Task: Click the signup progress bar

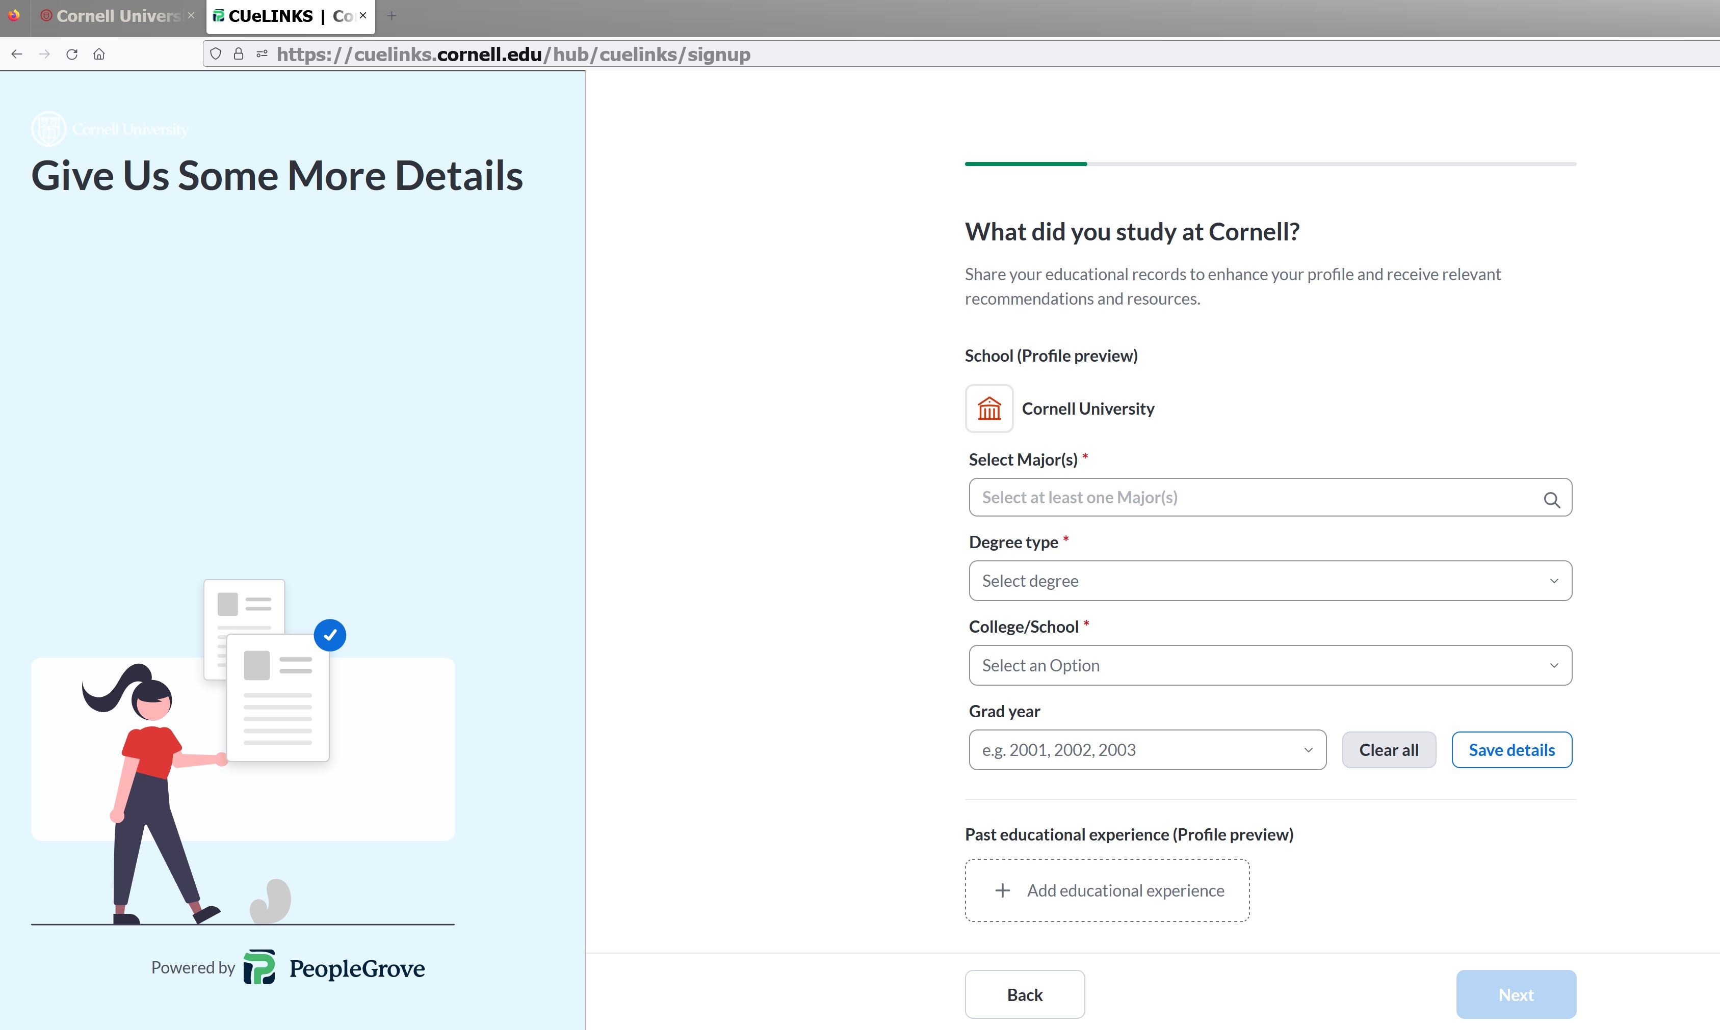Action: coord(1269,164)
